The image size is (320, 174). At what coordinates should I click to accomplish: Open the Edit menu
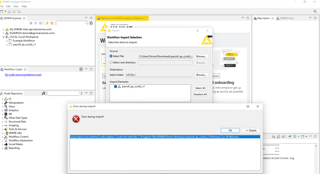point(8,6)
